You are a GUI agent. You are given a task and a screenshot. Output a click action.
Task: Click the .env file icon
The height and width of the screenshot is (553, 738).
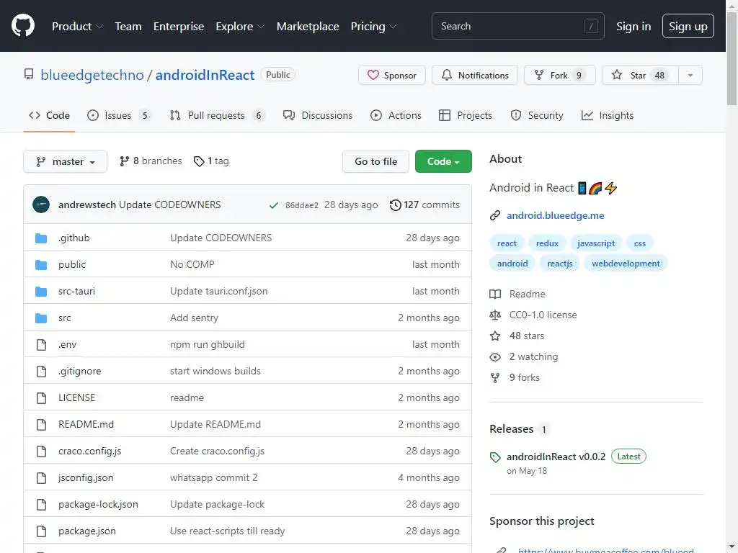(41, 345)
